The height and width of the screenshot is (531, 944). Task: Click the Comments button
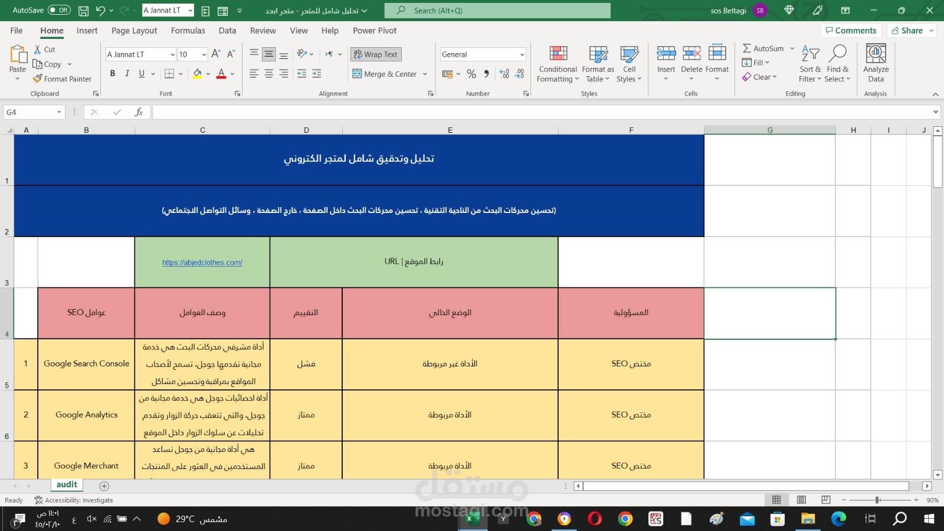point(851,31)
